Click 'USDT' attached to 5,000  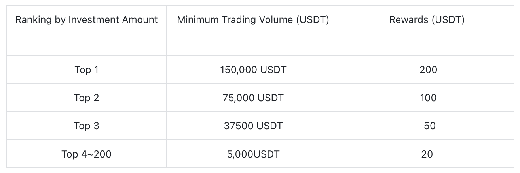pyautogui.click(x=266, y=154)
